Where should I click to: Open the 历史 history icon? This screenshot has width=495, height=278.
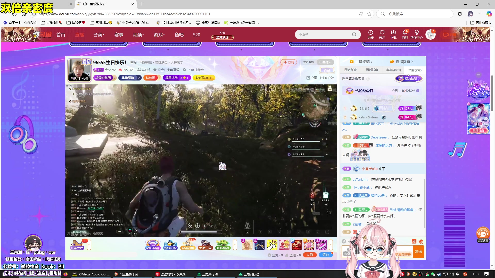click(x=370, y=34)
